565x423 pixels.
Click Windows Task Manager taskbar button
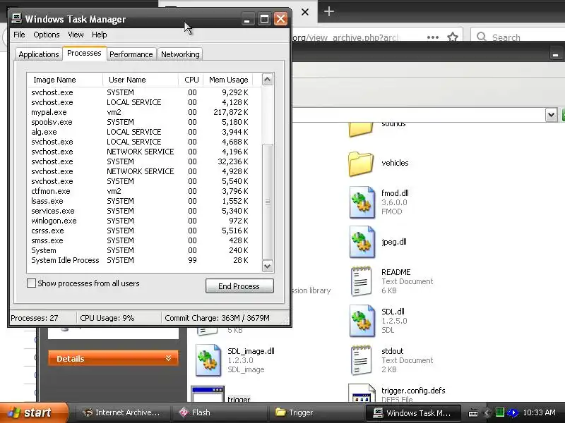coord(412,412)
